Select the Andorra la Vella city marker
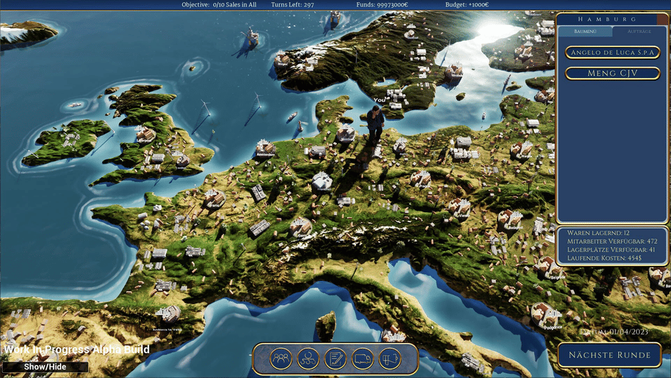 168,316
